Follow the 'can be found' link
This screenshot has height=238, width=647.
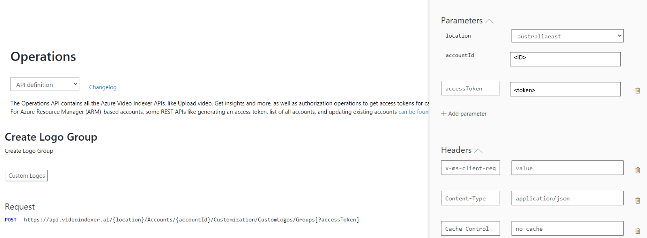[414, 112]
